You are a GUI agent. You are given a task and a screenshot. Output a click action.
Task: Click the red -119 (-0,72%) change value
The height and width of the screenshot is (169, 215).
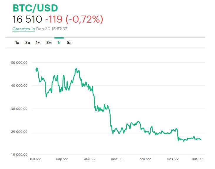point(74,19)
